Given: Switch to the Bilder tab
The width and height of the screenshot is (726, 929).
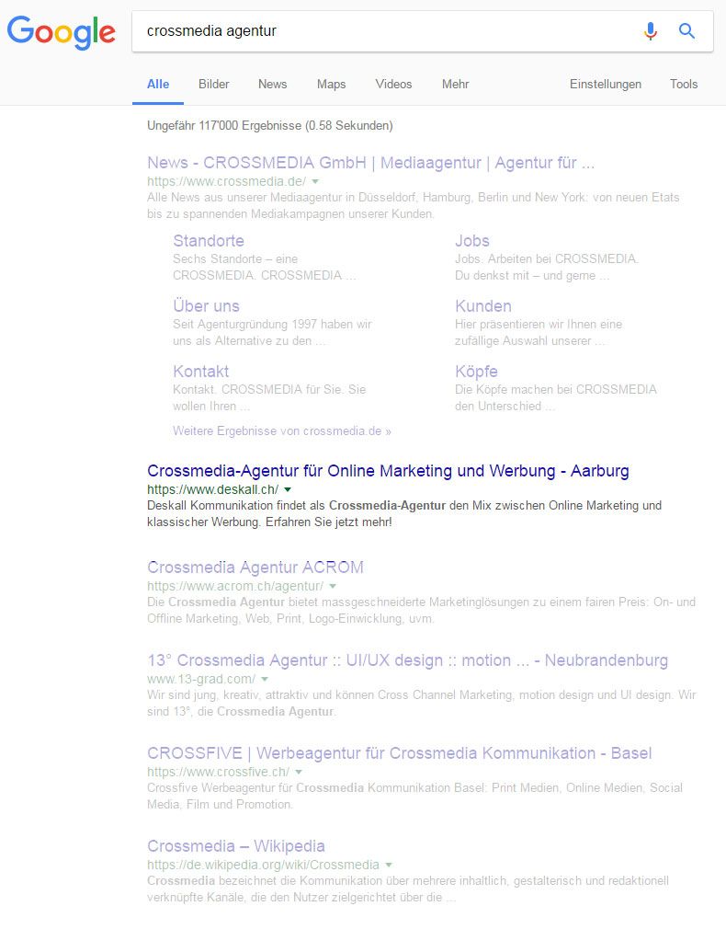Looking at the screenshot, I should 214,84.
